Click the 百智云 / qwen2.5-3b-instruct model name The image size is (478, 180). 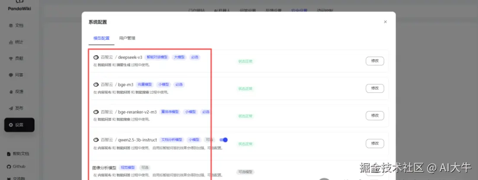click(129, 140)
